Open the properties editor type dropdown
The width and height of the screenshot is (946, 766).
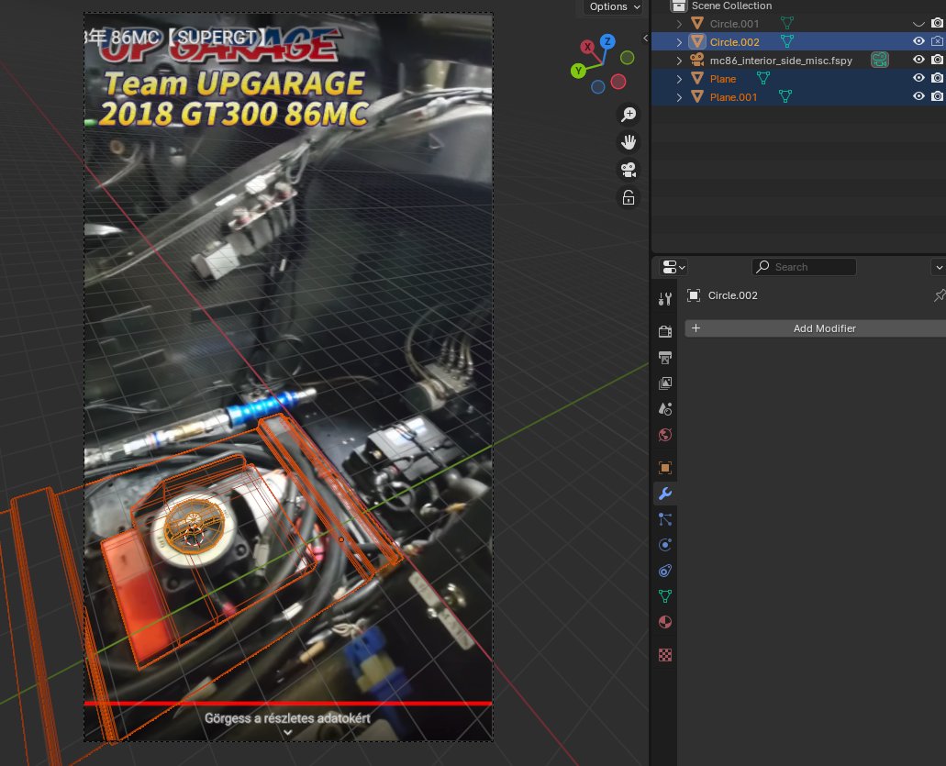click(673, 267)
